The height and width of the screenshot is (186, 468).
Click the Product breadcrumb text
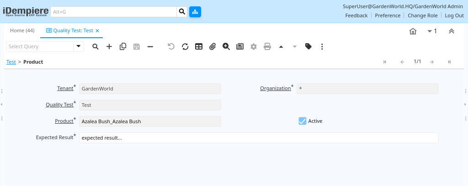(x=33, y=62)
